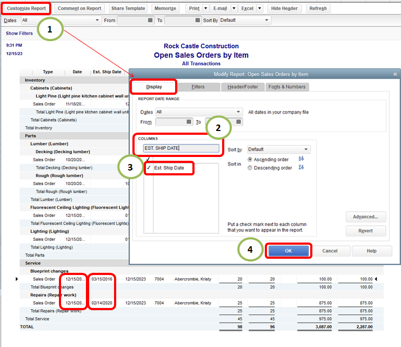Toggle the Est. Ship Date column checkmark
The width and height of the screenshot is (401, 347).
149,168
